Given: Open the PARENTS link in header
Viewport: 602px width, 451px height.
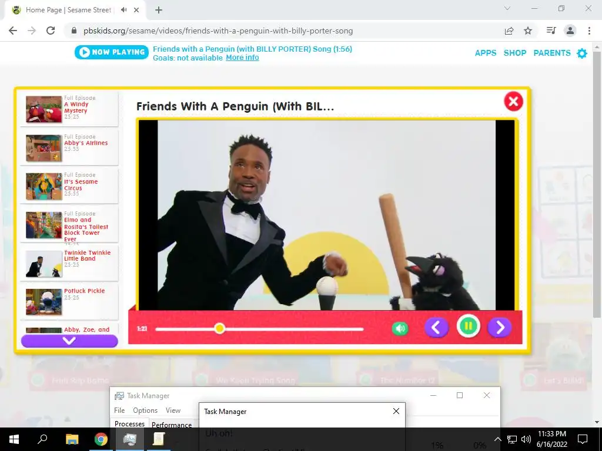Looking at the screenshot, I should (x=552, y=53).
